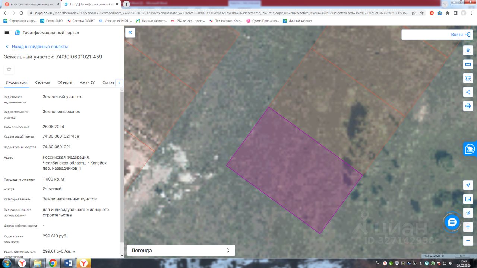Image resolution: width=477 pixels, height=268 pixels.
Task: Toggle the mini overview map
Action: click(x=468, y=199)
